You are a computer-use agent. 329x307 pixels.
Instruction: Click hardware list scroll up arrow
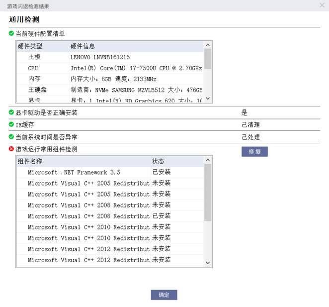pyautogui.click(x=208, y=45)
